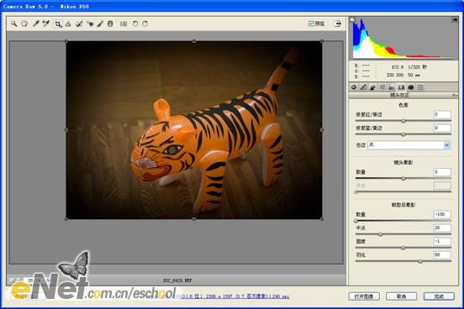Toggle shadow clipping warning on histogram

click(x=352, y=20)
